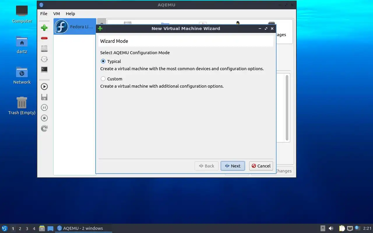Viewport: 373px width, 233px height.
Task: Open the File menu
Action: click(x=44, y=14)
